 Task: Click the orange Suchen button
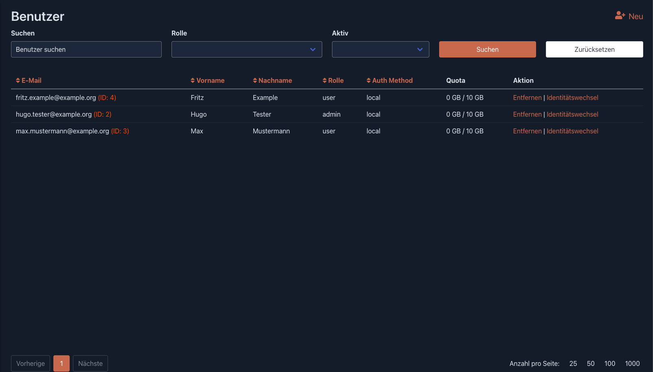488,49
